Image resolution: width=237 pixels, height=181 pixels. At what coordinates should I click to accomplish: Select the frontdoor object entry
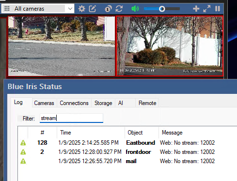pyautogui.click(x=138, y=152)
